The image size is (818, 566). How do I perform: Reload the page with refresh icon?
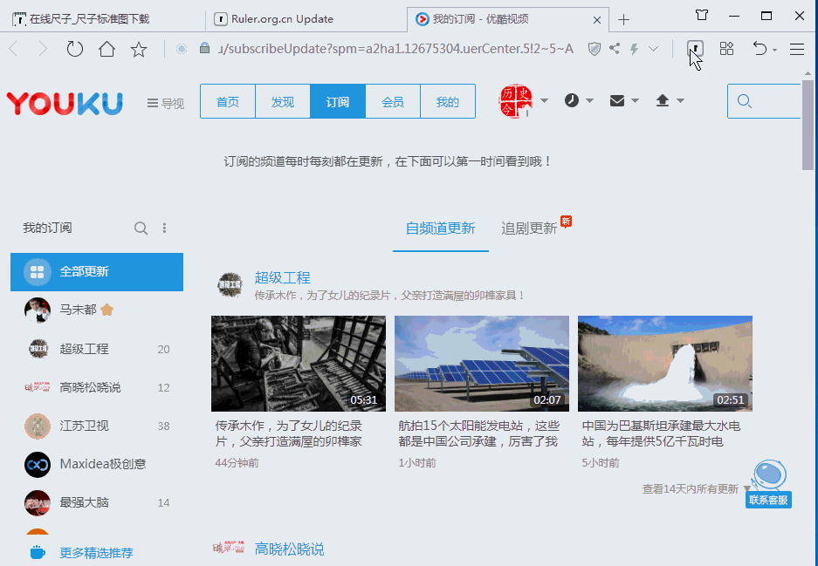74,49
